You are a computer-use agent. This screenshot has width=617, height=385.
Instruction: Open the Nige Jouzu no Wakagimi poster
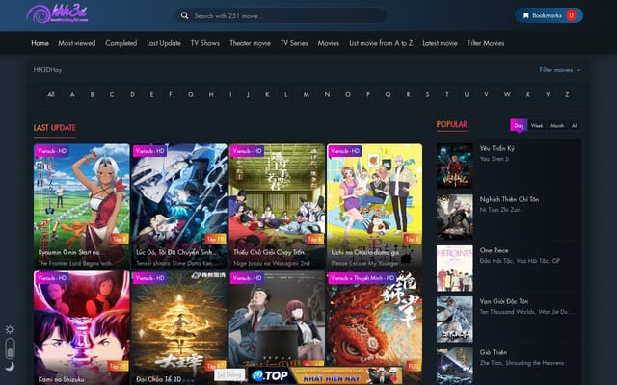[277, 206]
